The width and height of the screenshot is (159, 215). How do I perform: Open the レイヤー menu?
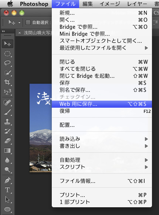point(137,4)
